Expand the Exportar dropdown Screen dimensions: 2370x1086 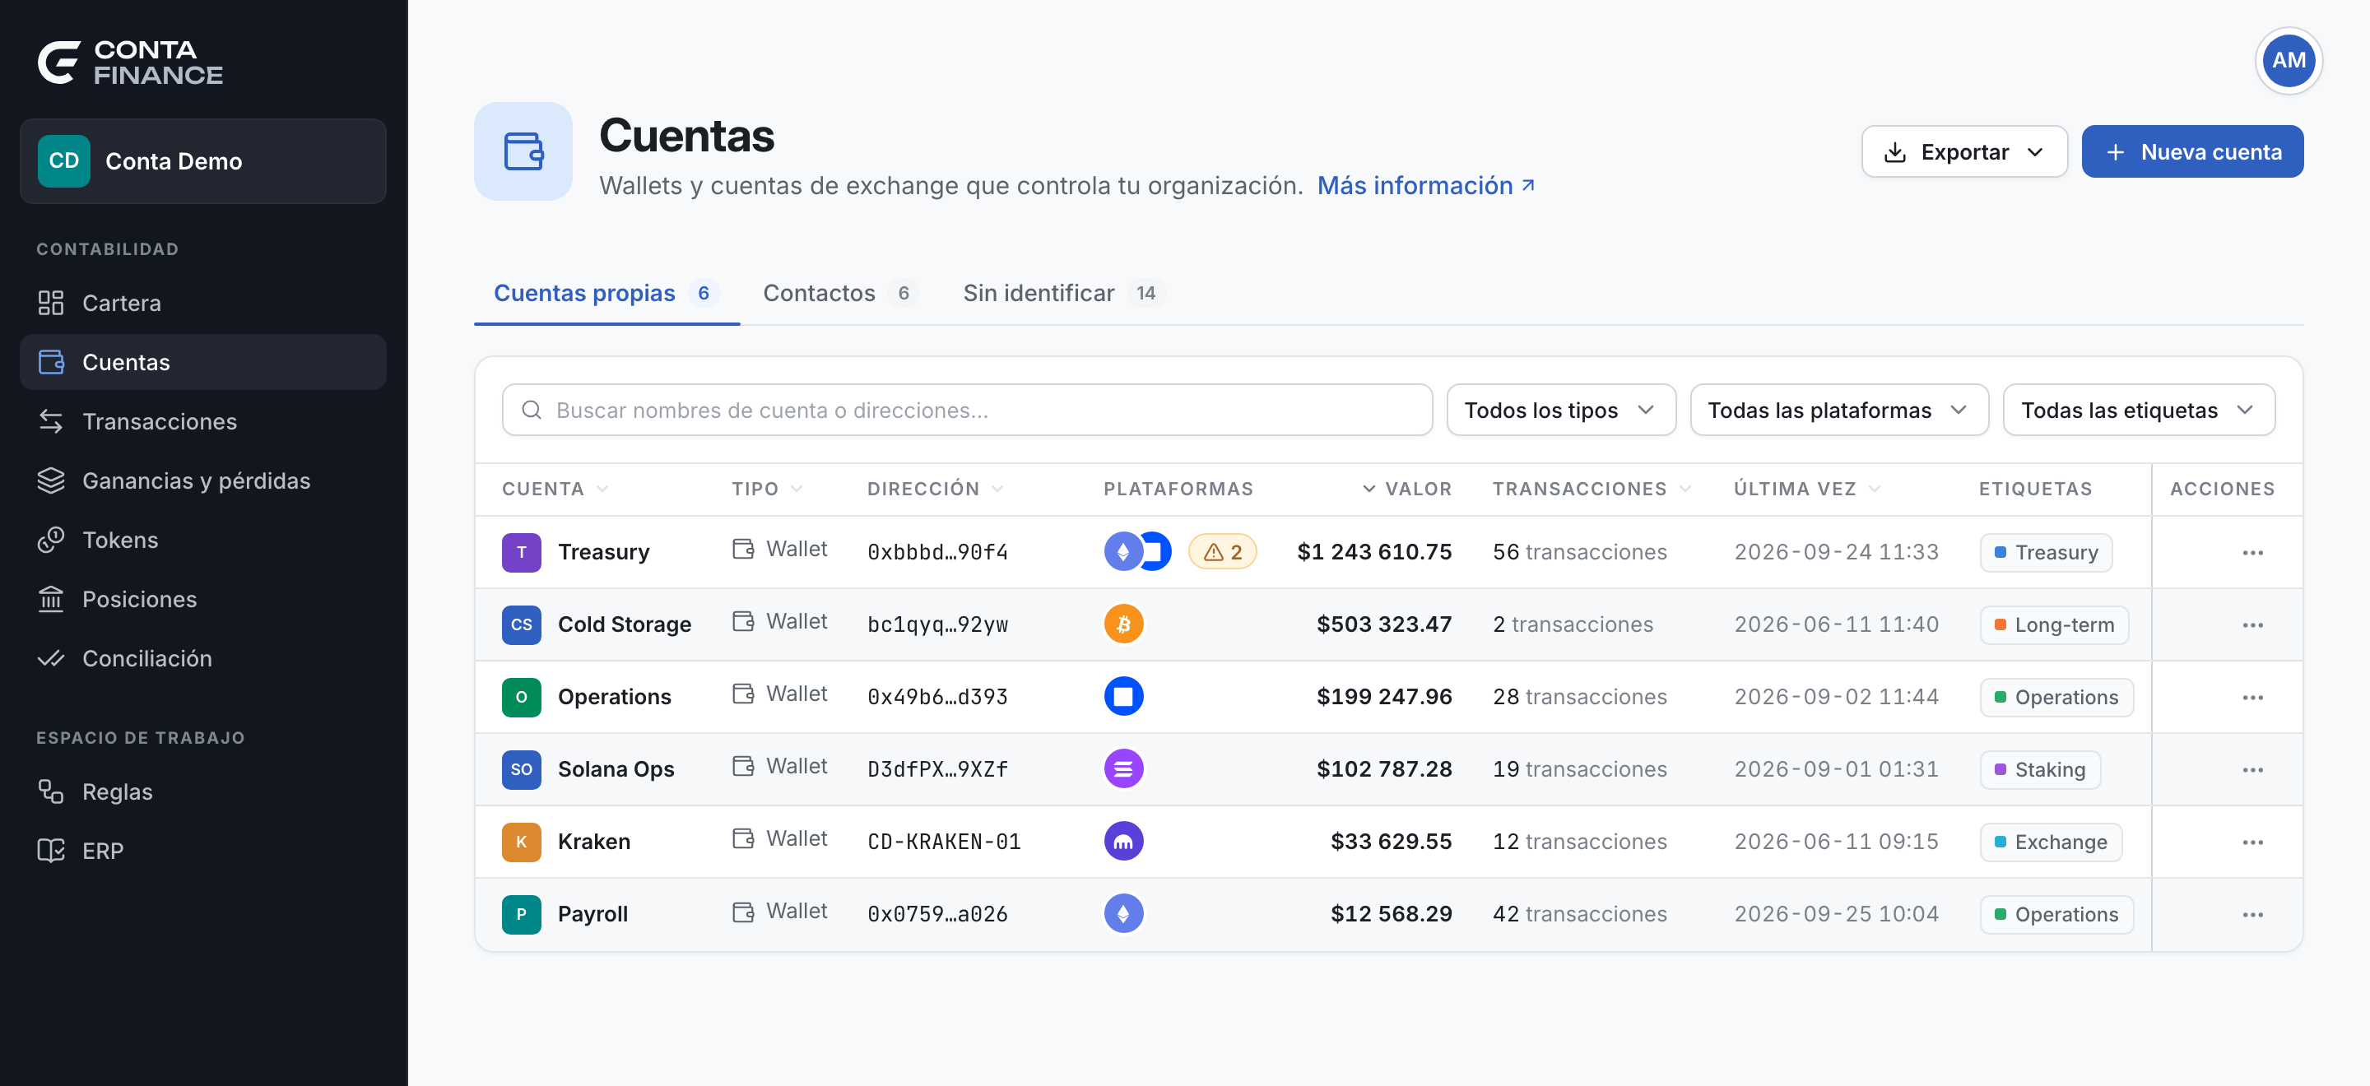click(x=1963, y=151)
